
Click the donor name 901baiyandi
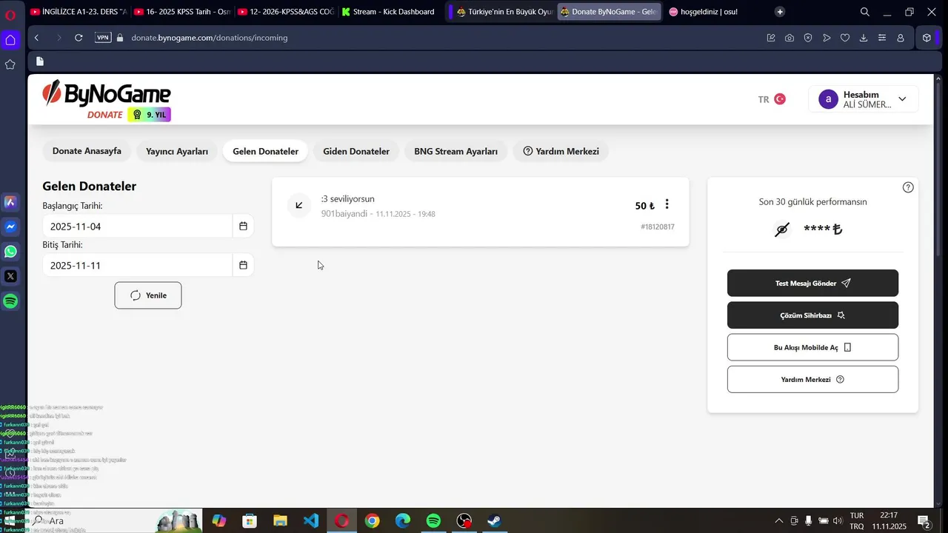(x=344, y=213)
